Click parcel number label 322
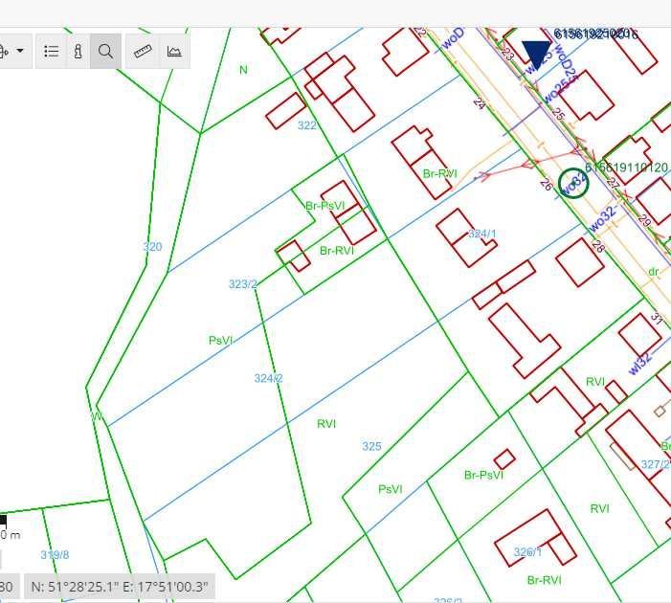Screen dimensions: 671x603 (x=307, y=125)
